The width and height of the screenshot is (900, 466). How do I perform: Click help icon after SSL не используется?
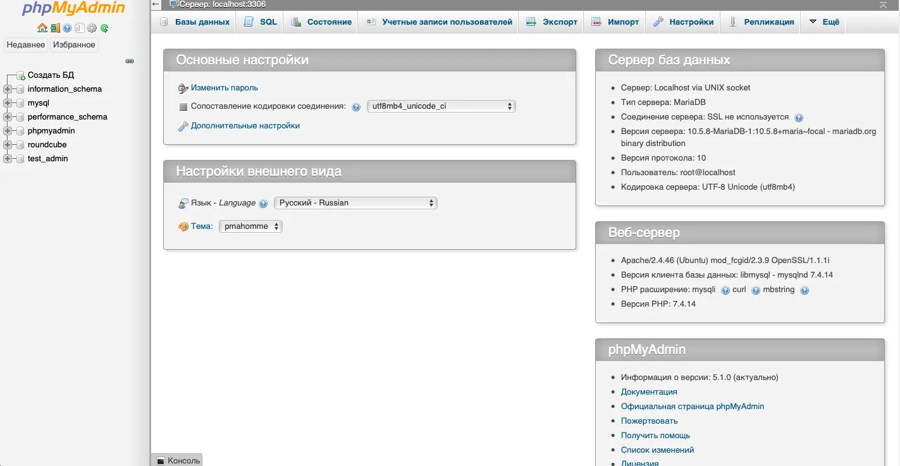[x=799, y=118]
